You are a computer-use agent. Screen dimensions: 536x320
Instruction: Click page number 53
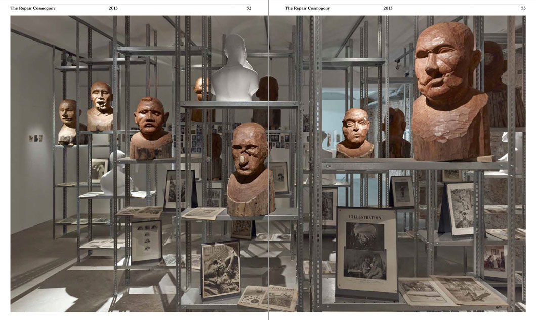(x=523, y=8)
